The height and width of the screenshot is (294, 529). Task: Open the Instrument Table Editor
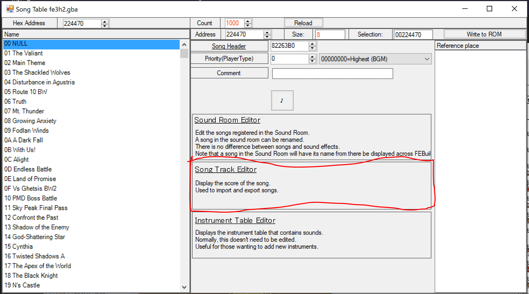(x=235, y=220)
